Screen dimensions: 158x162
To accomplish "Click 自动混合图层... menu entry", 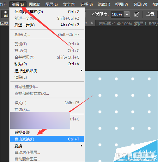I will pos(47,159).
